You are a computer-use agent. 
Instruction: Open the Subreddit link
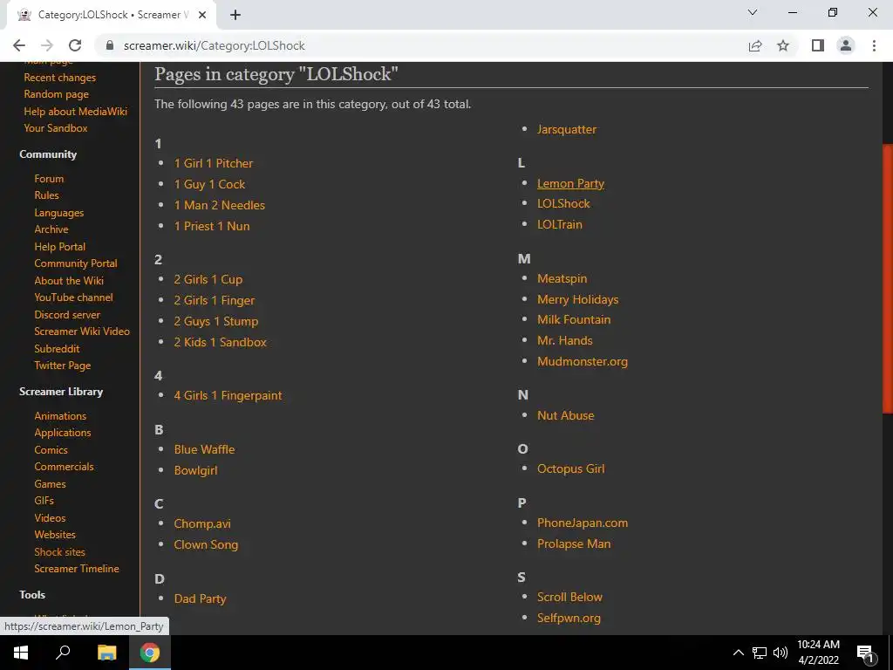click(x=57, y=349)
